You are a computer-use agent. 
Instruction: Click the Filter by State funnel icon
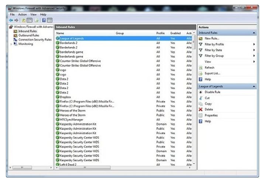pyautogui.click(x=201, y=50)
